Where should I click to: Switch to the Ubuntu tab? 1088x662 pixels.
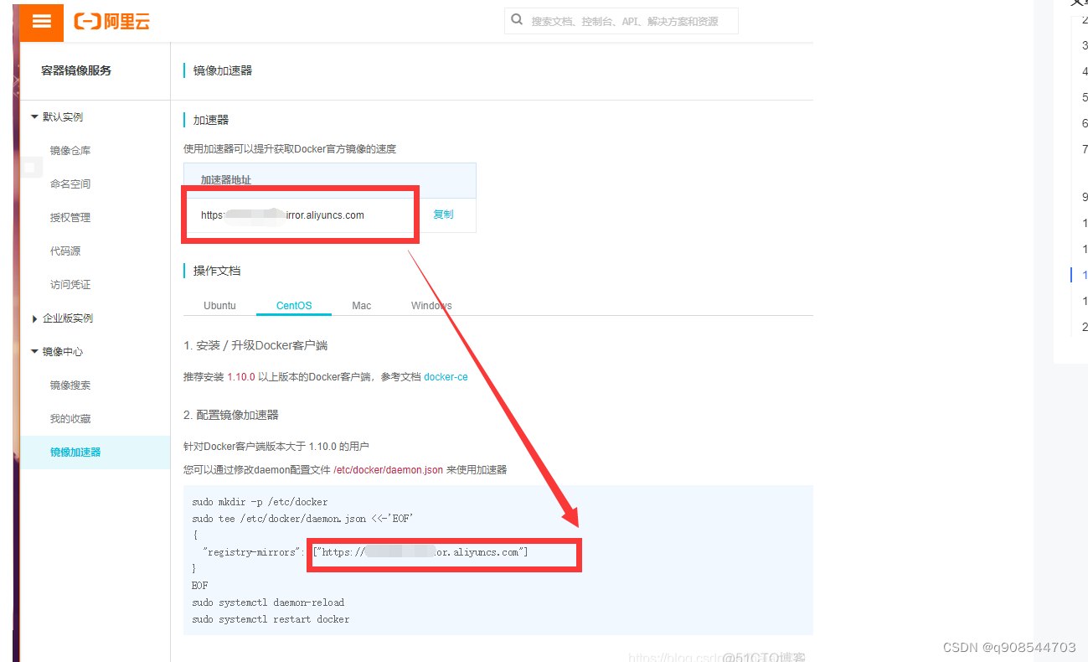pos(219,306)
